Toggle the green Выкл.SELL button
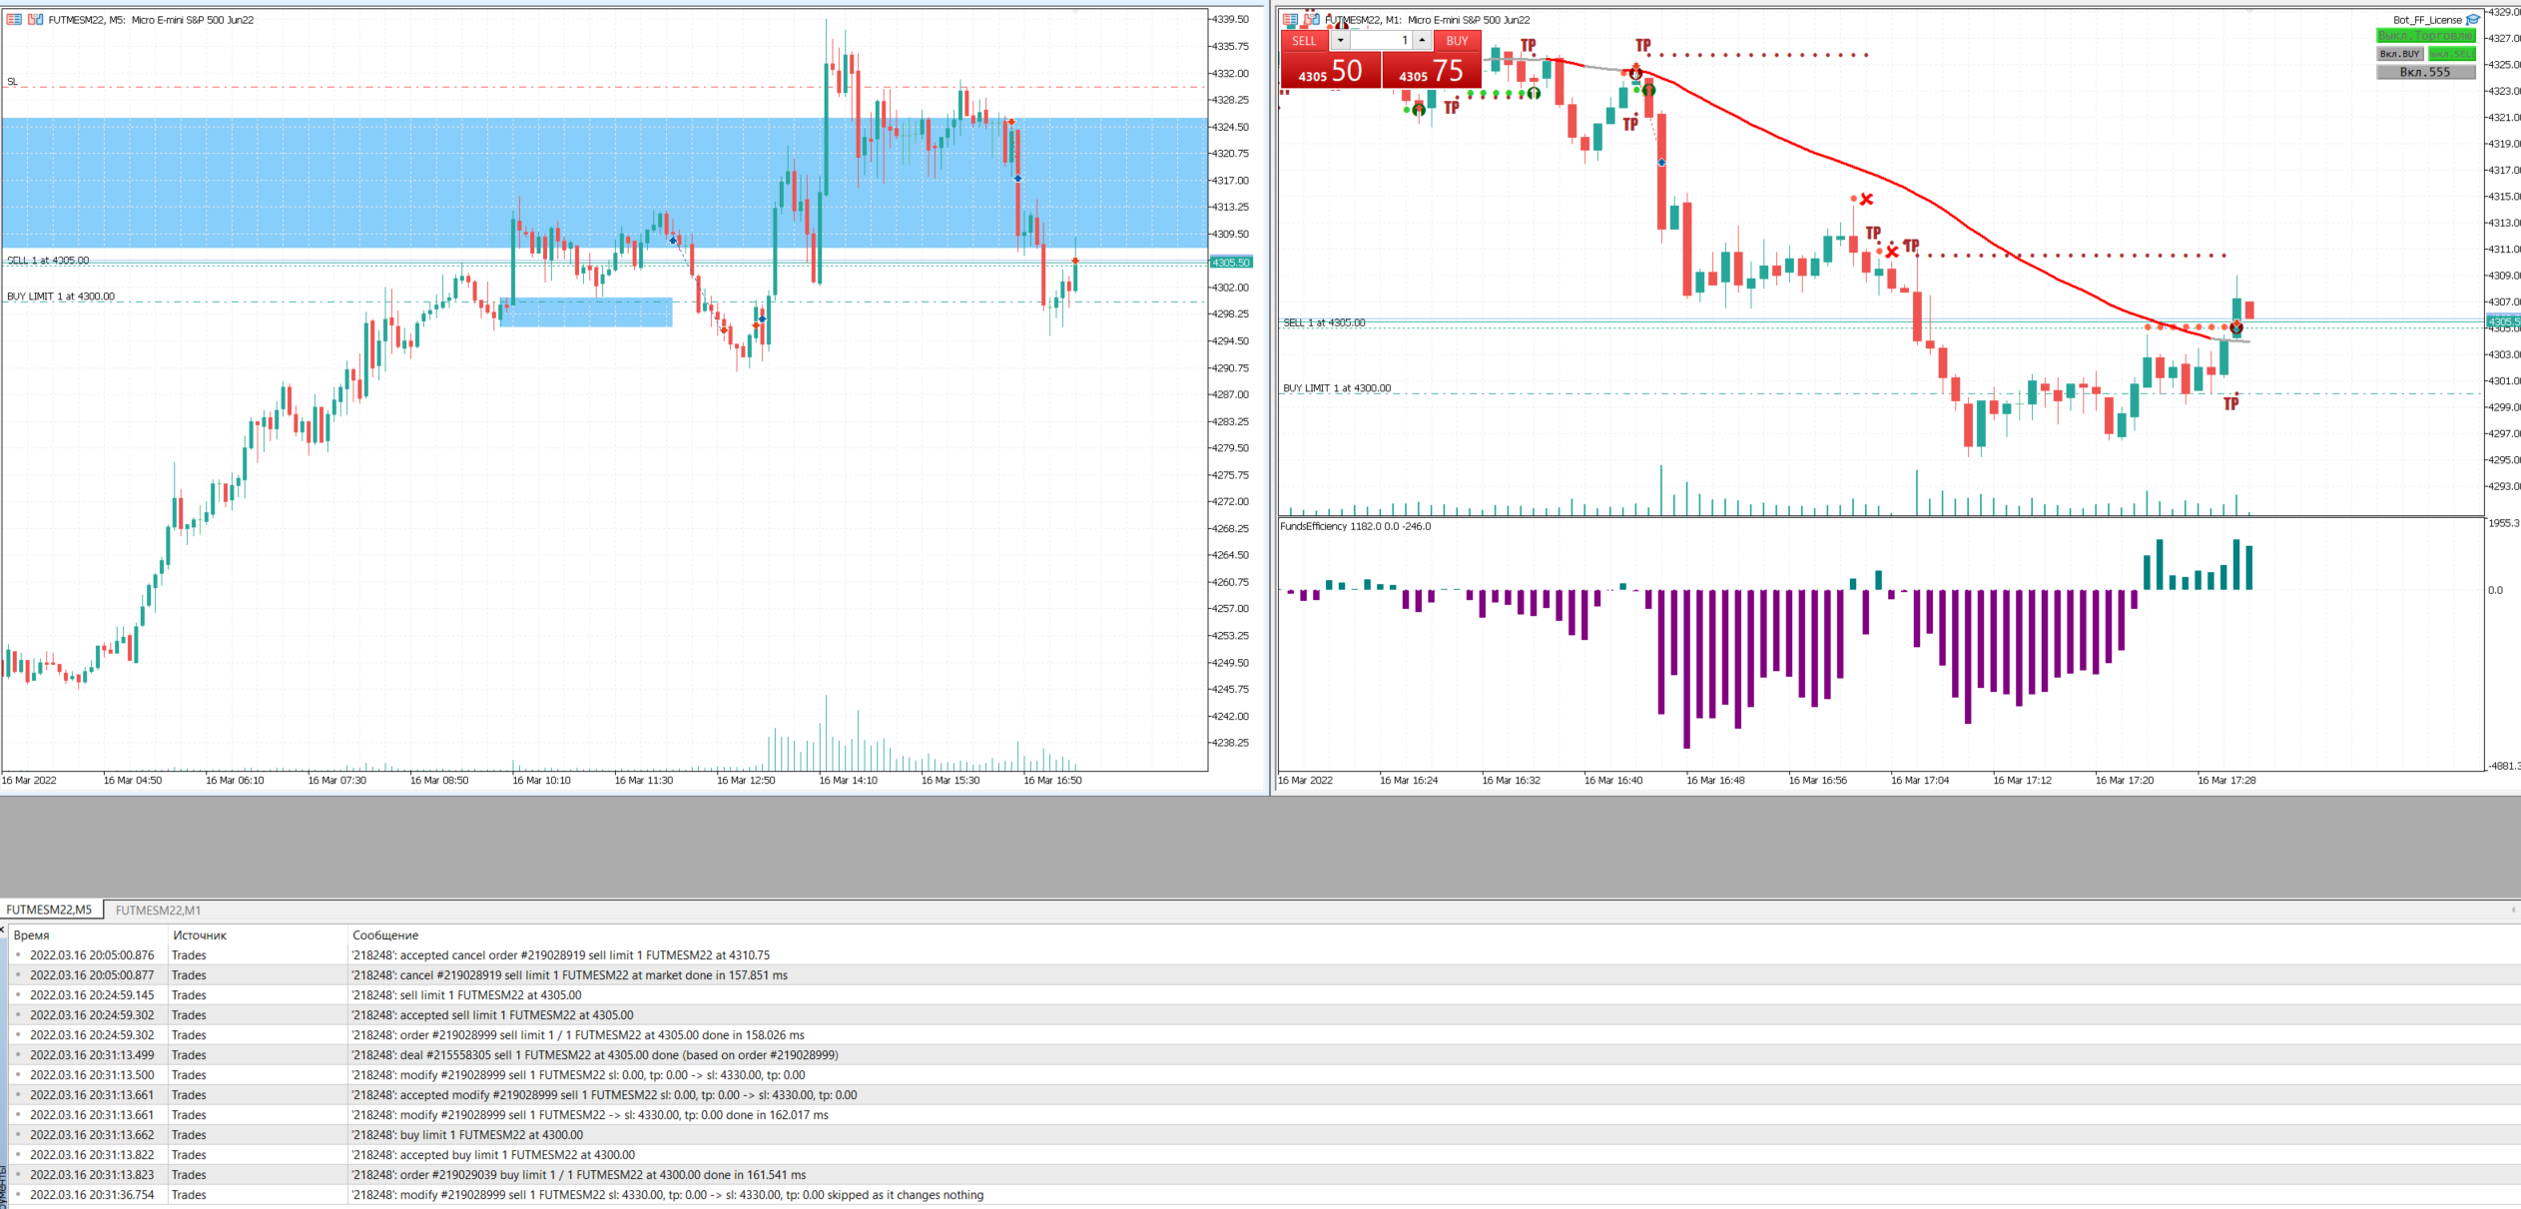Viewport: 2521px width, 1209px height. 2451,54
